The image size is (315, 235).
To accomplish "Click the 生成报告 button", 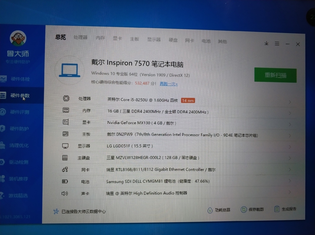I will (285, 209).
